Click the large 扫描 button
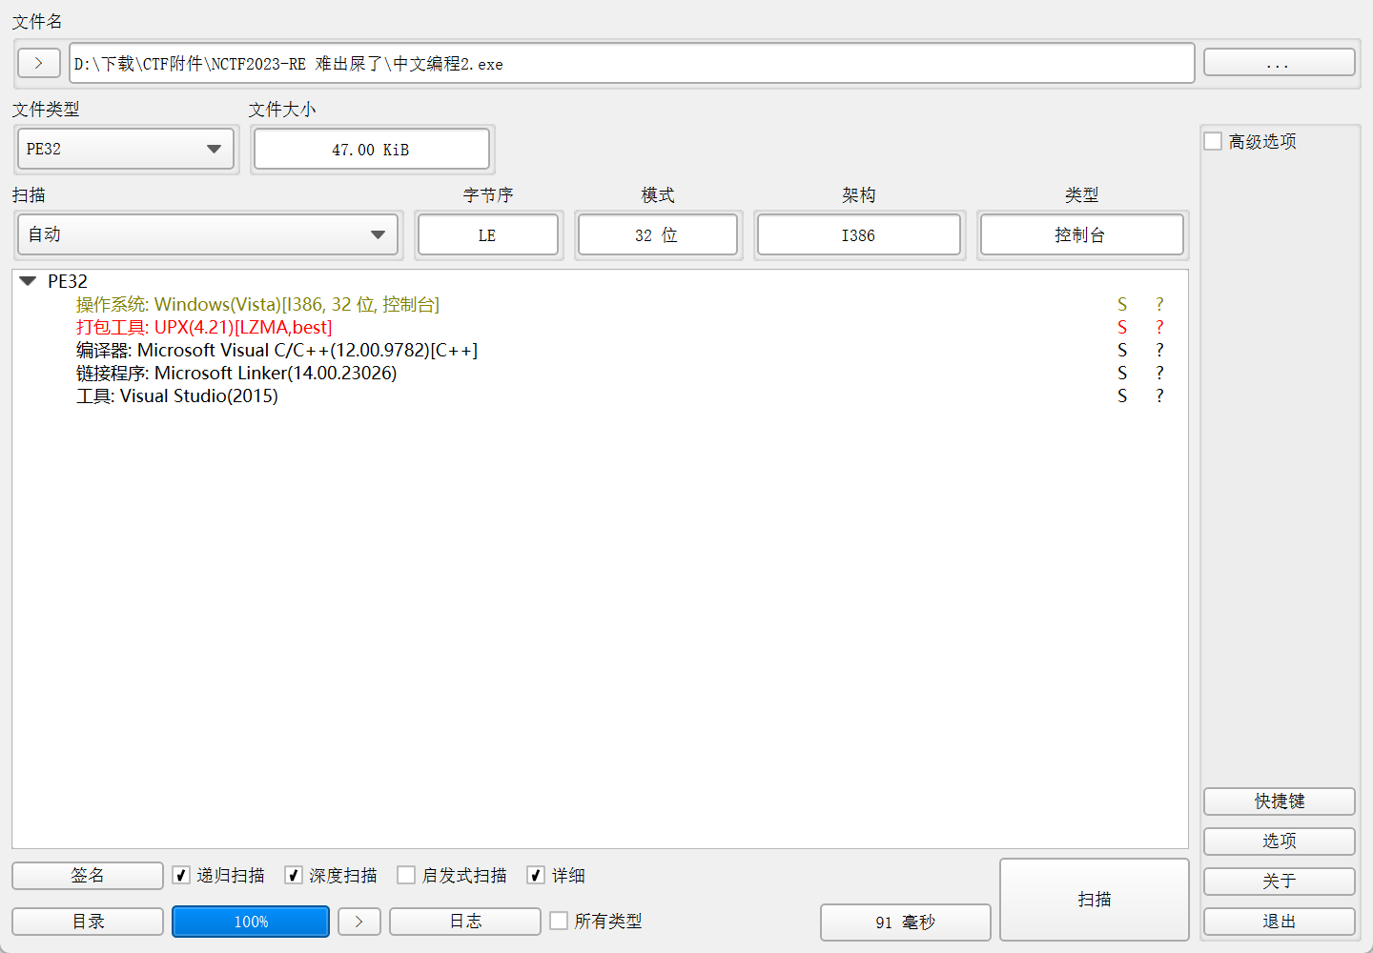Screen dimensions: 1373x953 coord(1095,899)
